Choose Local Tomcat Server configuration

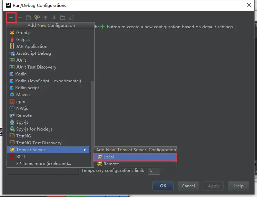click(x=135, y=157)
